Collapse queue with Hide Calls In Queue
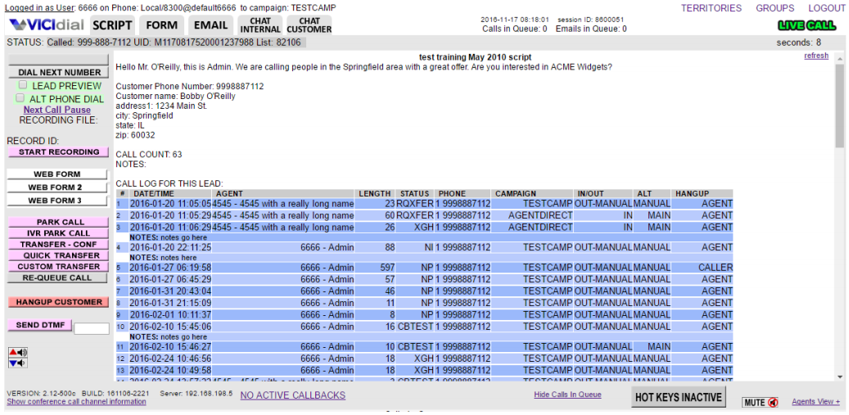This screenshot has width=849, height=415. (x=567, y=395)
